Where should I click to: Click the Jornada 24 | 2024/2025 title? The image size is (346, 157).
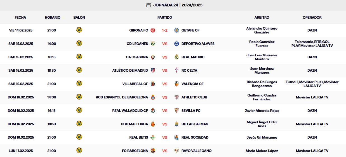pyautogui.click(x=178, y=5)
